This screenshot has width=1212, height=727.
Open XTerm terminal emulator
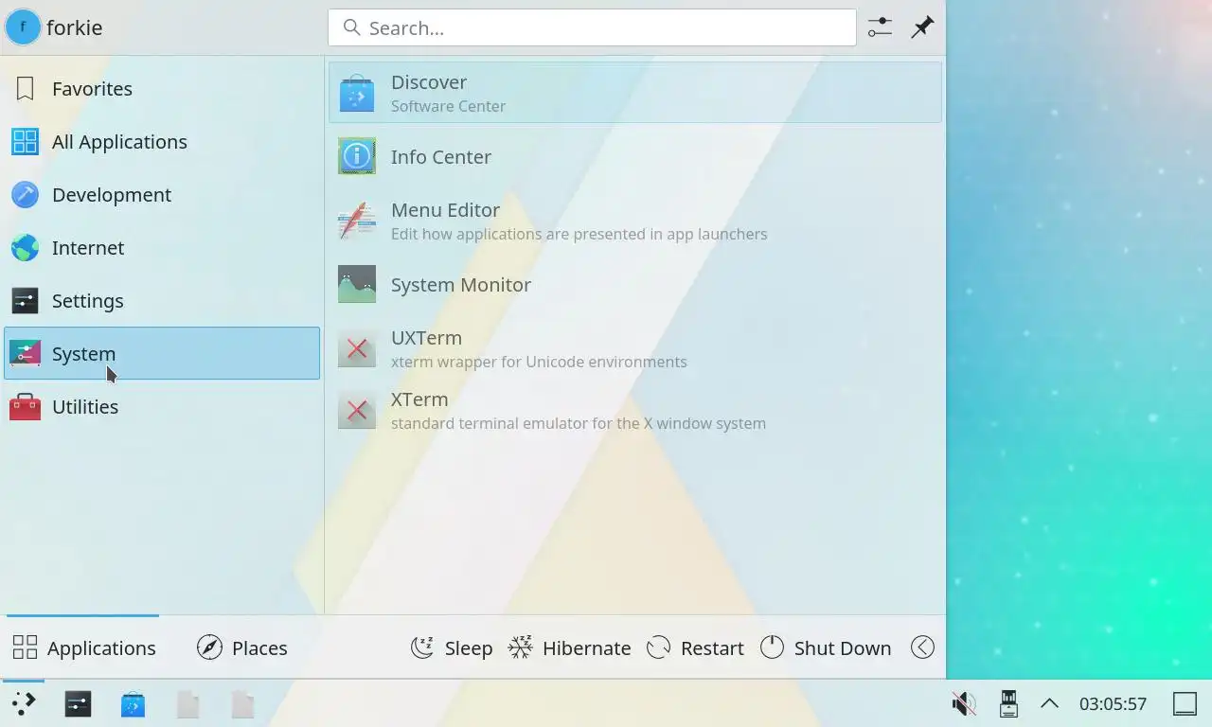[x=634, y=410]
